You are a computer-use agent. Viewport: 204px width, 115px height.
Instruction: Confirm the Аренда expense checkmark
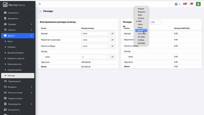tap(113, 34)
